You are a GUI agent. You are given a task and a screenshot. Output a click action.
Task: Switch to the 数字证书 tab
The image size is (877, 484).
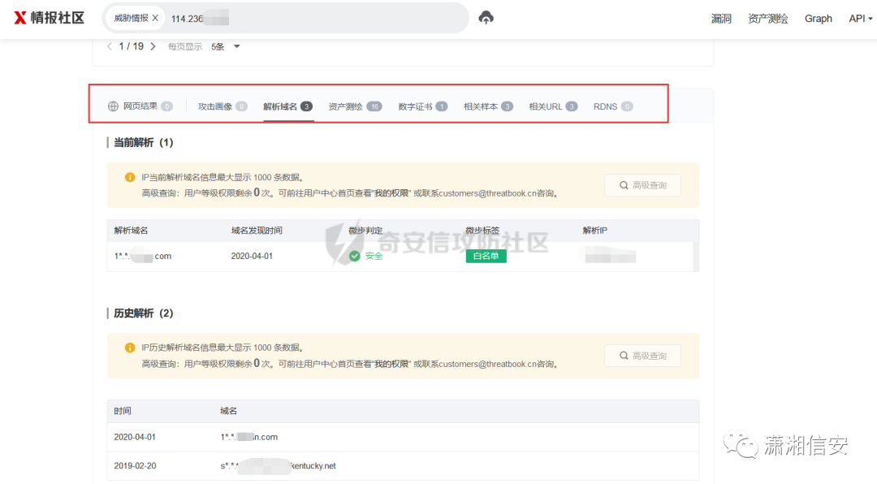[x=422, y=106]
